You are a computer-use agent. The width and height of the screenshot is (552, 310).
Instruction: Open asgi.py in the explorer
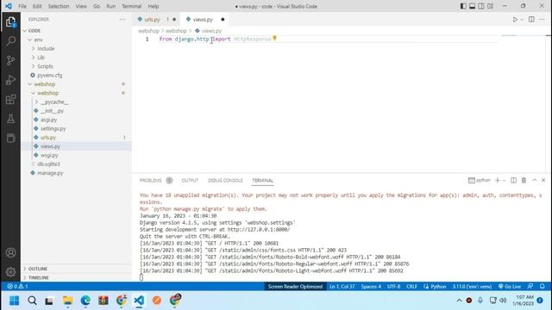click(48, 120)
